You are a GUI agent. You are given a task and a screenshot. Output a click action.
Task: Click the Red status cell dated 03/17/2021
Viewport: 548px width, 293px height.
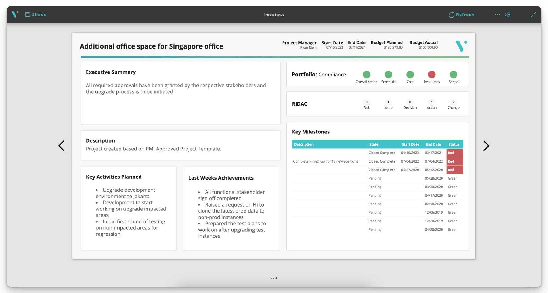pos(455,153)
